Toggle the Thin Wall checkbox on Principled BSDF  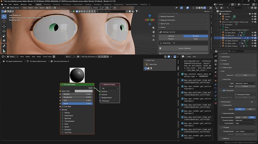point(63,107)
